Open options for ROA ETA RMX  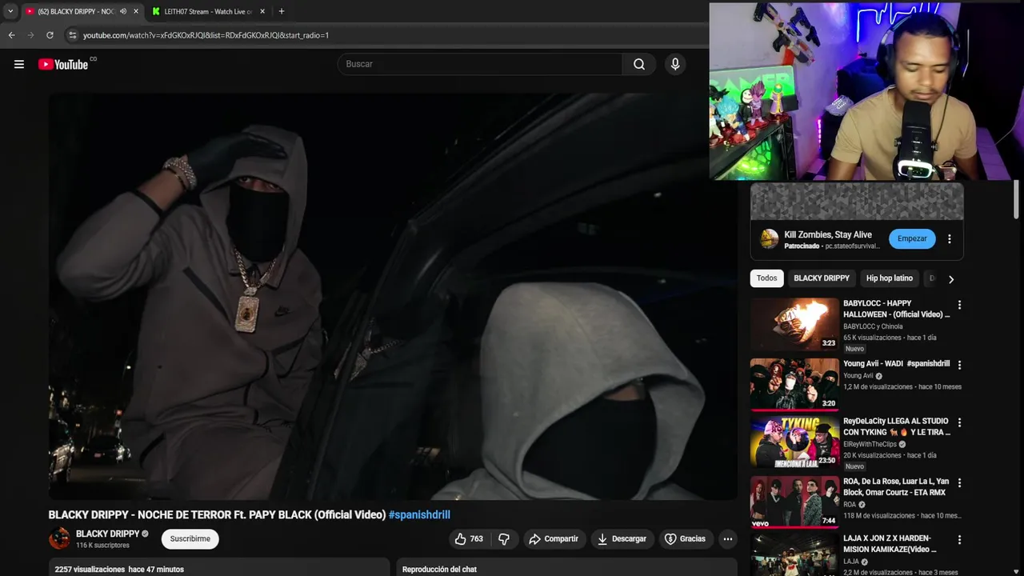point(959,483)
